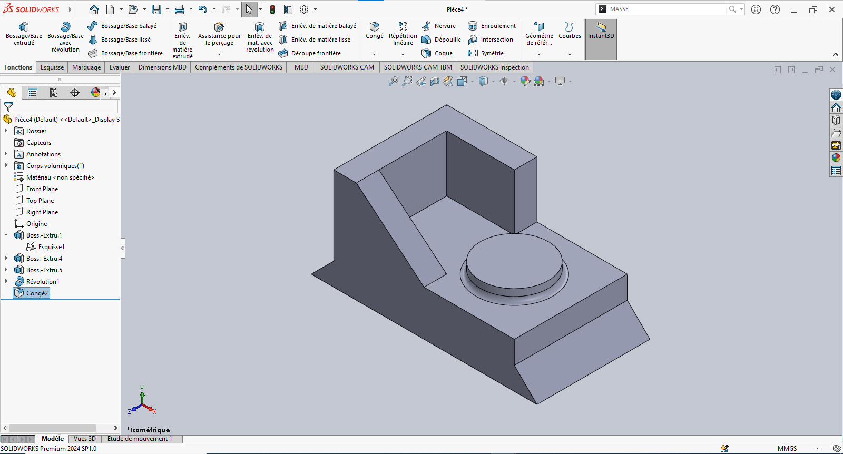Screen dimensions: 843x454
Task: Collapse the Boss.-Extru.1 tree node
Action: click(6, 235)
